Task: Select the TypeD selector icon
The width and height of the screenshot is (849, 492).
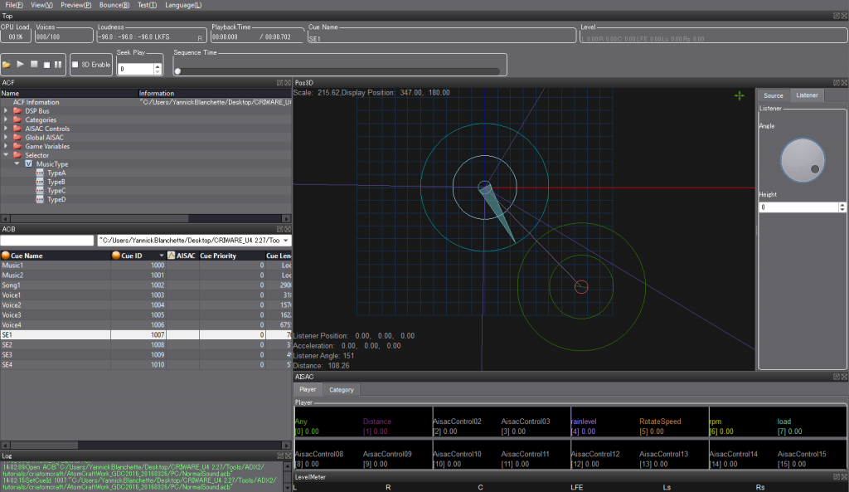Action: point(39,199)
